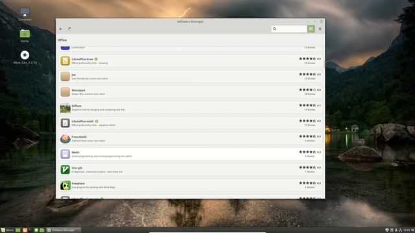Click the Office category heading
The image size is (415, 233).
pyautogui.click(x=62, y=40)
